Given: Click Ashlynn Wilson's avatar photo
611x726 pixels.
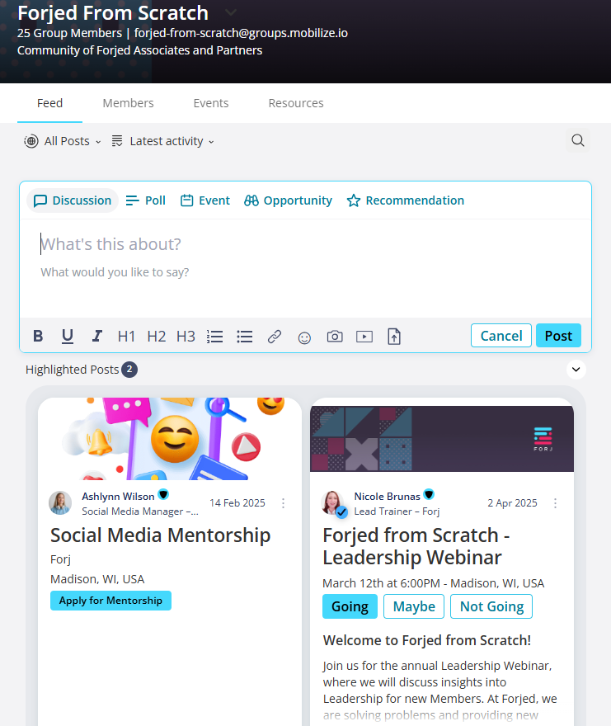Looking at the screenshot, I should click(x=60, y=502).
